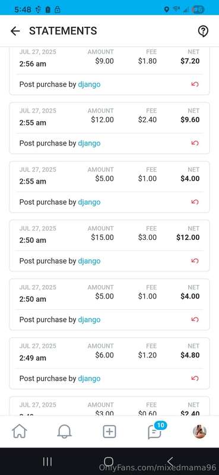Tap the Android home circle button

tap(109, 462)
